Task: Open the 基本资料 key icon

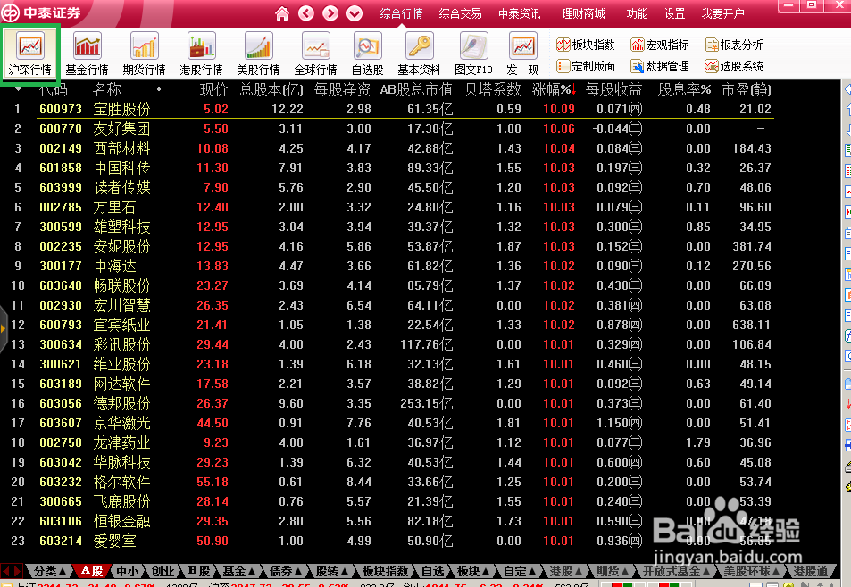Action: click(419, 54)
